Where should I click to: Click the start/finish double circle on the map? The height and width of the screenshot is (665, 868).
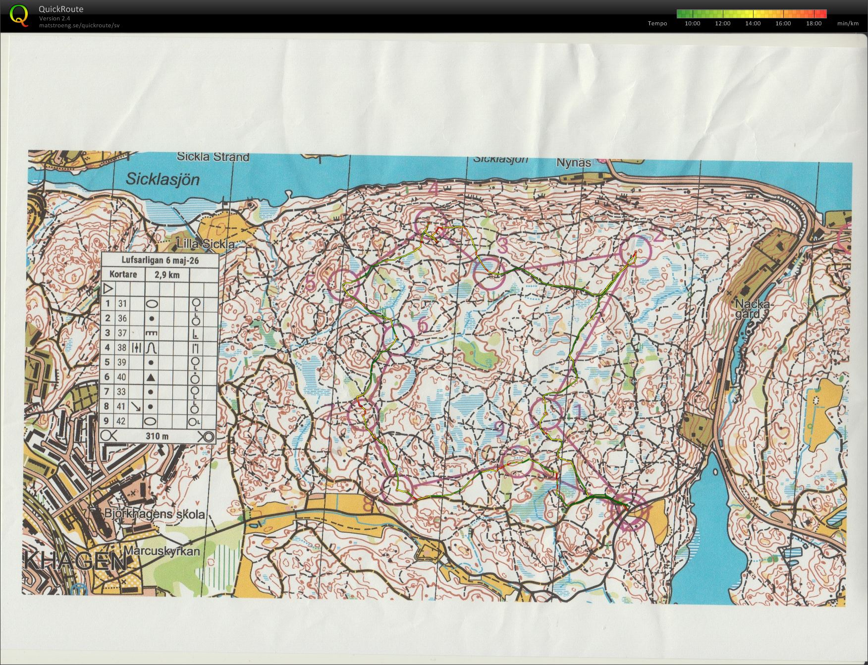pos(629,512)
